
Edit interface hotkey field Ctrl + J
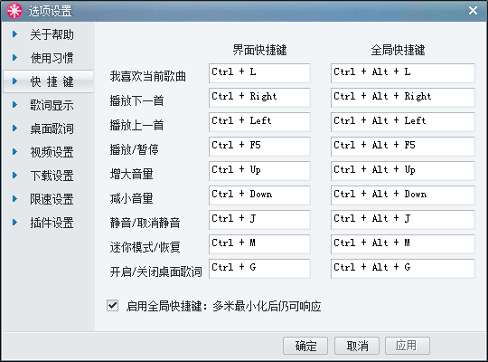pos(259,220)
